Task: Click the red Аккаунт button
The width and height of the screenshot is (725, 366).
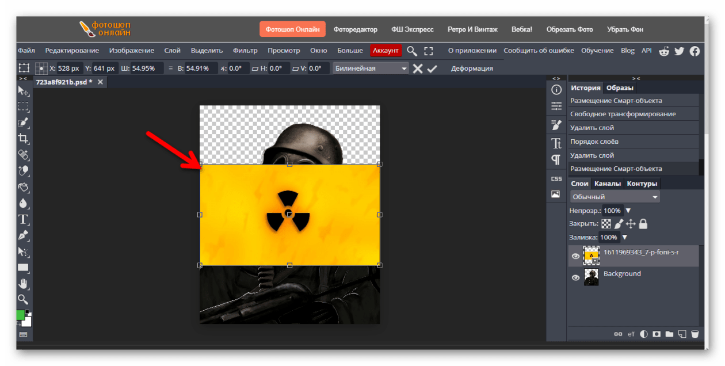Action: tap(386, 51)
